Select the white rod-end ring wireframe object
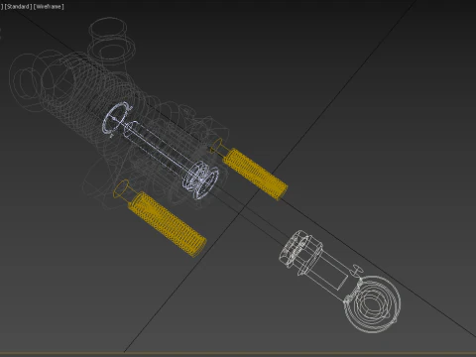476x357 pixels. coord(373,303)
